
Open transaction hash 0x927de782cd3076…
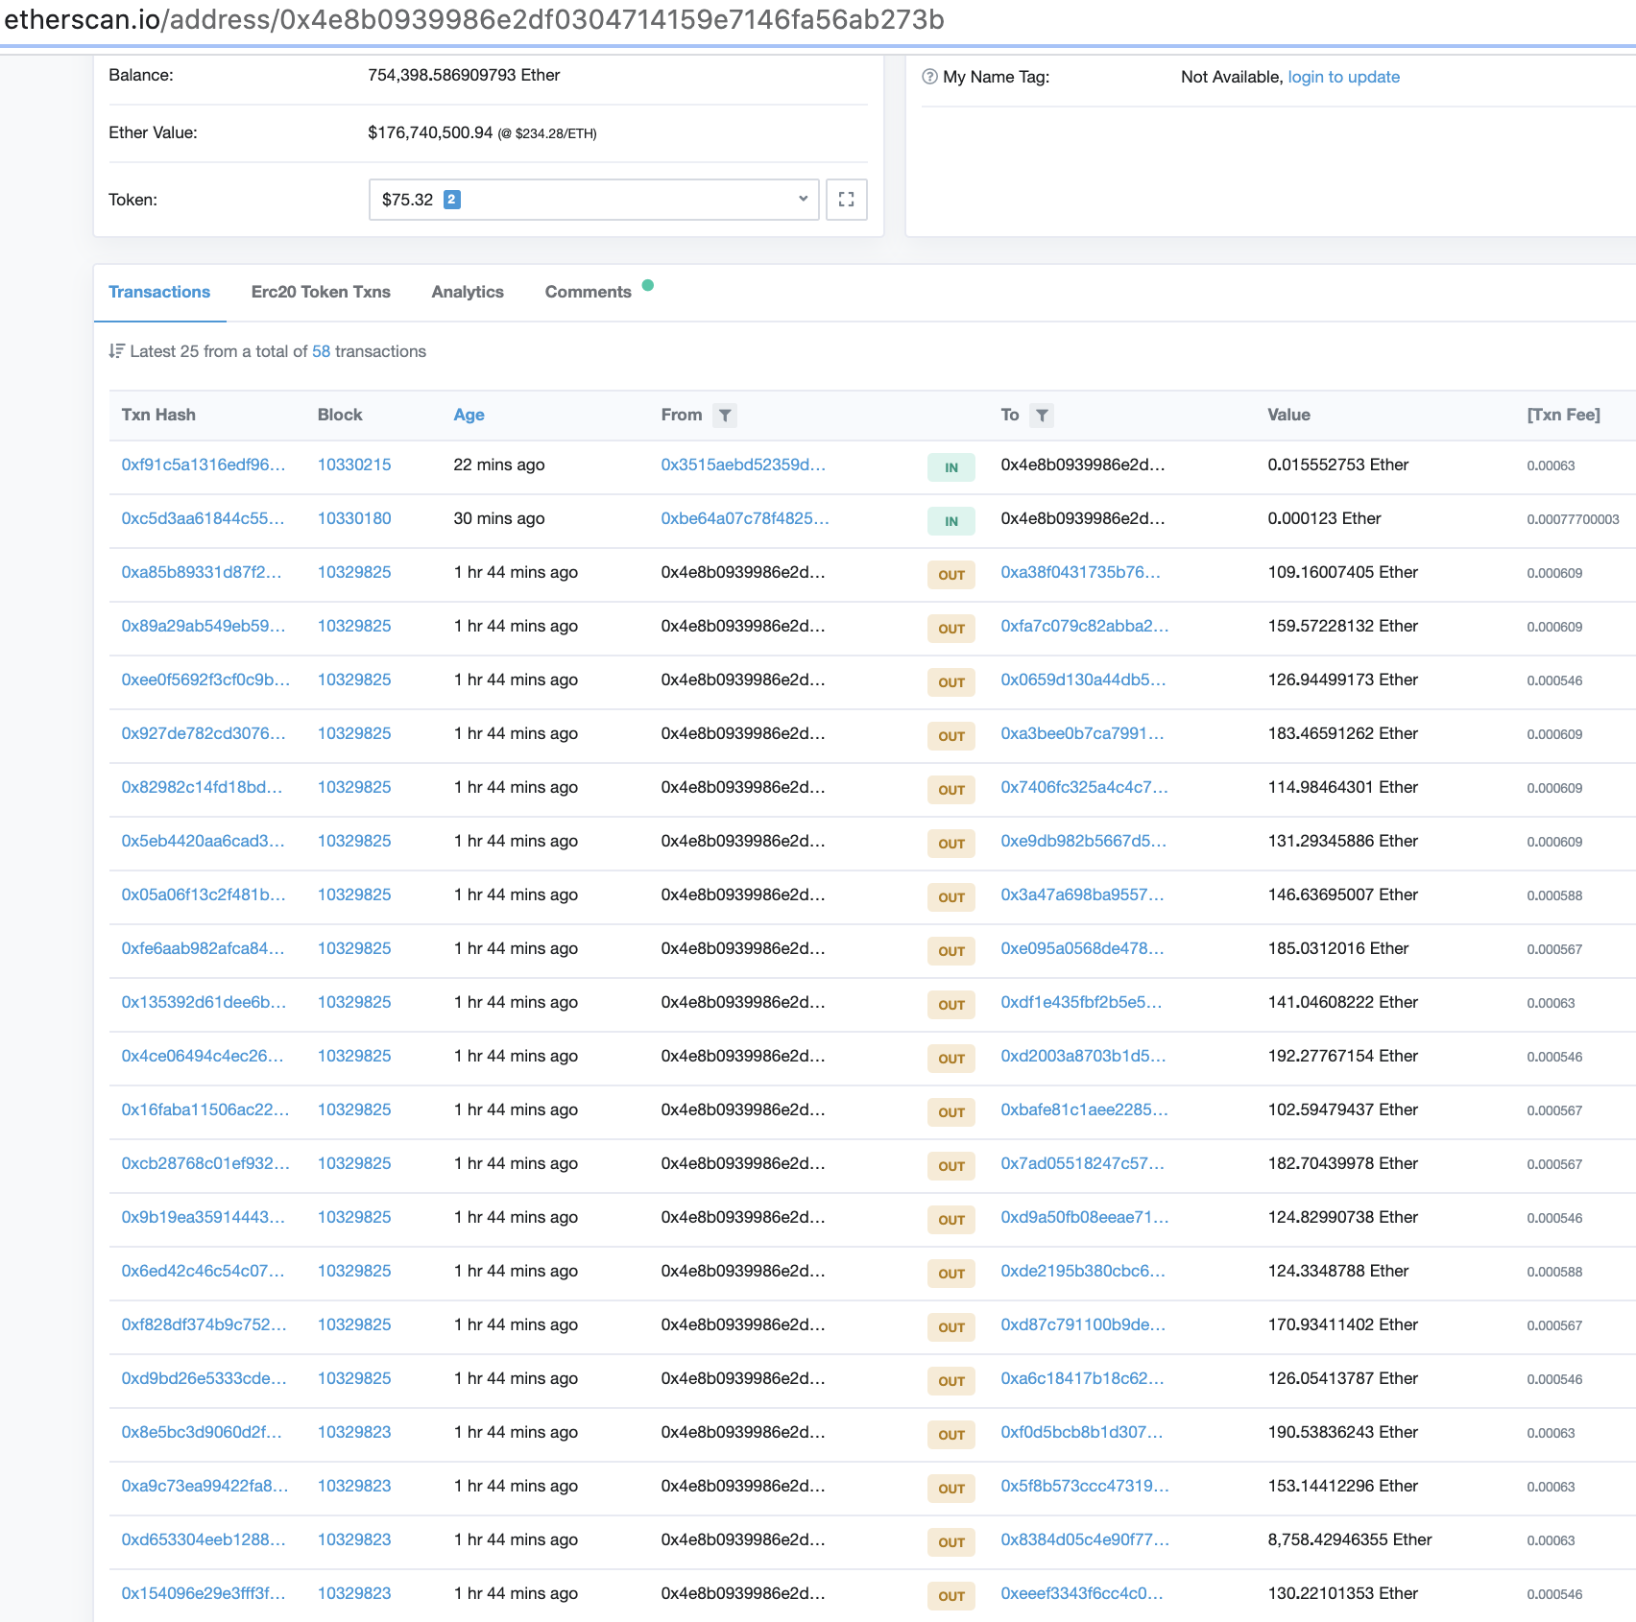204,733
